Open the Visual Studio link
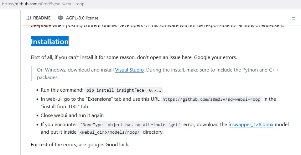 [x=129, y=70]
